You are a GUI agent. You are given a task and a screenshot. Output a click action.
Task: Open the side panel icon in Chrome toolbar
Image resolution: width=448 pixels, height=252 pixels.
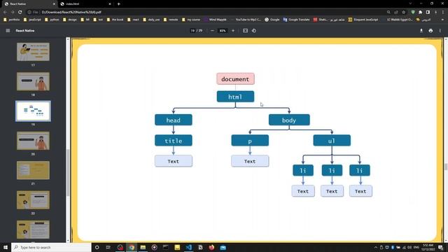pyautogui.click(x=428, y=13)
